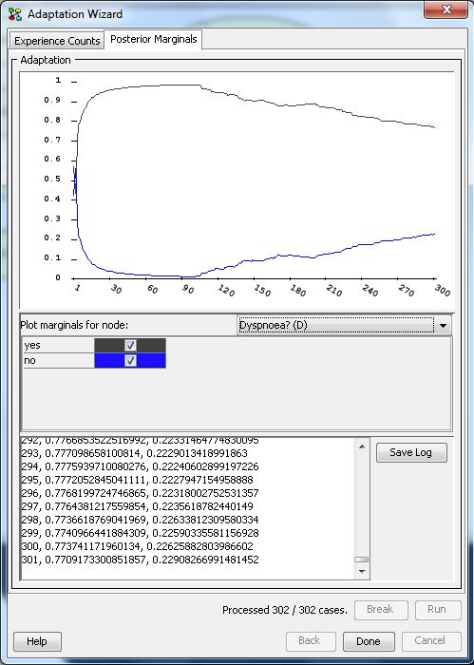Uncheck the 'no' state checkbox
This screenshot has height=665, width=474.
click(x=130, y=360)
